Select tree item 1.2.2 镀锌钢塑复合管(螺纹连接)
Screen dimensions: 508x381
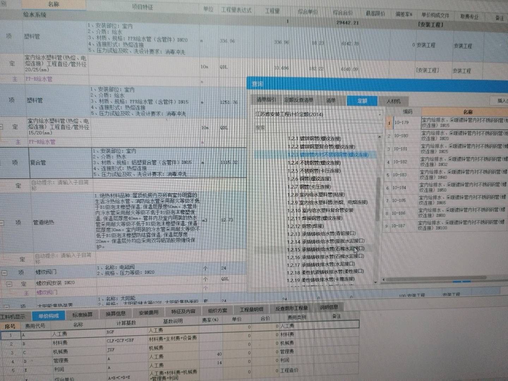pos(321,147)
